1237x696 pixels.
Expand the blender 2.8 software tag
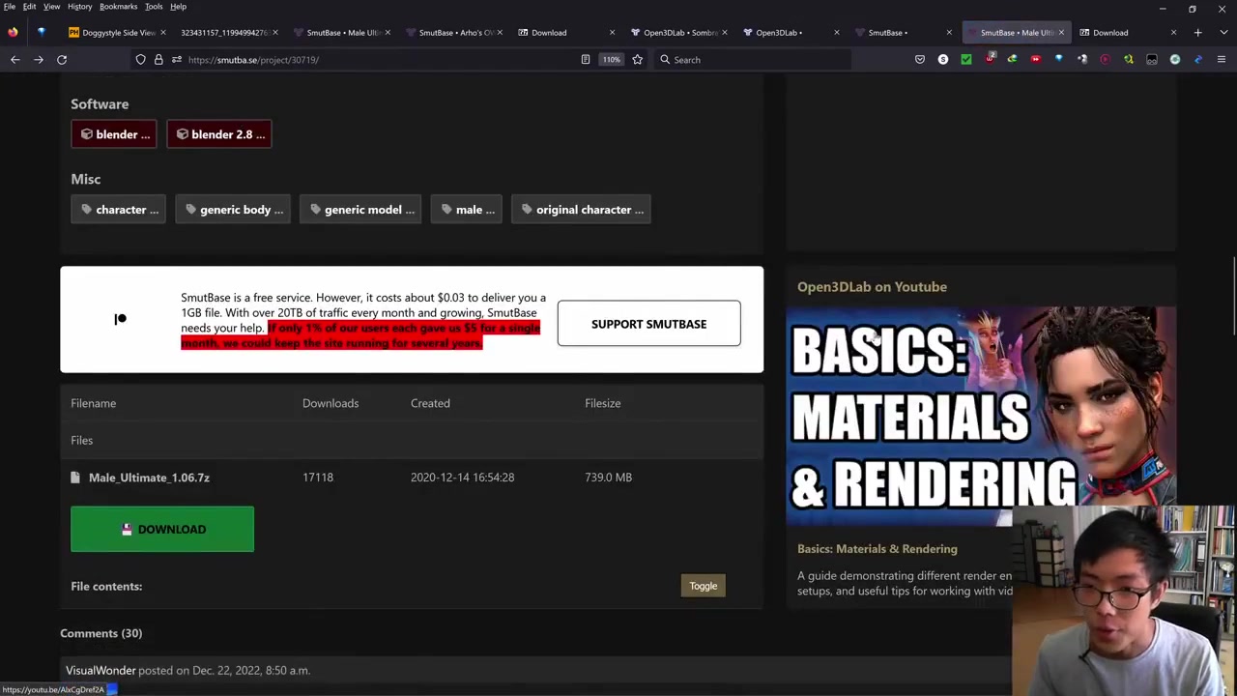pyautogui.click(x=219, y=134)
